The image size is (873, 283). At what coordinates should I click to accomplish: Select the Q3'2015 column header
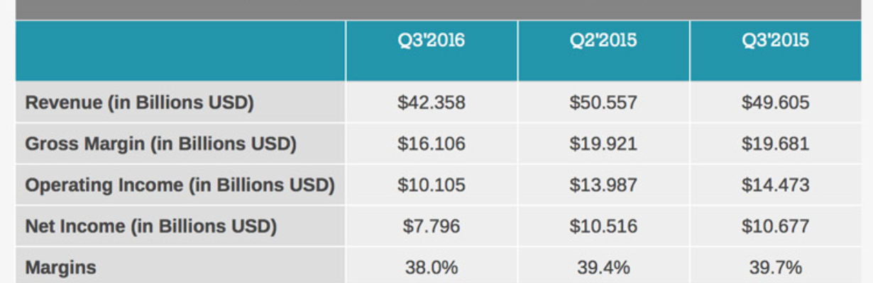pyautogui.click(x=775, y=50)
